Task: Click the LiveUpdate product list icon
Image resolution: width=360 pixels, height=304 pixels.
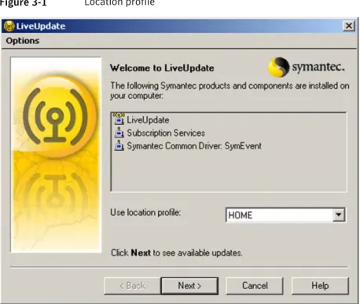Action: (x=119, y=119)
